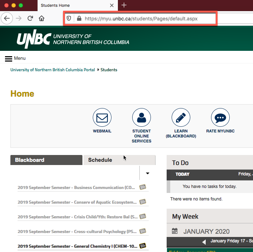Viewport: 253px width, 252px height.
Task: Expand the Blackboard course list dropdown arrow
Action: (x=147, y=173)
